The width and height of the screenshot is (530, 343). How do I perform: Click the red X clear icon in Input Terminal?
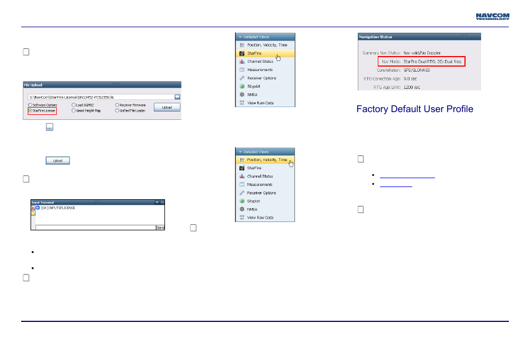click(x=33, y=208)
